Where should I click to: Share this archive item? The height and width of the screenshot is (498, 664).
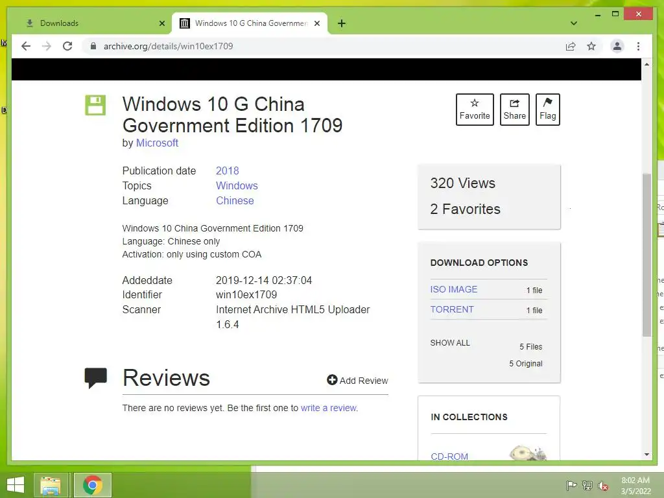[514, 109]
